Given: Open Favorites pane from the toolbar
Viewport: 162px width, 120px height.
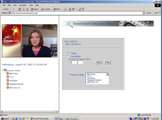Looking at the screenshot, I should (x=46, y=9).
